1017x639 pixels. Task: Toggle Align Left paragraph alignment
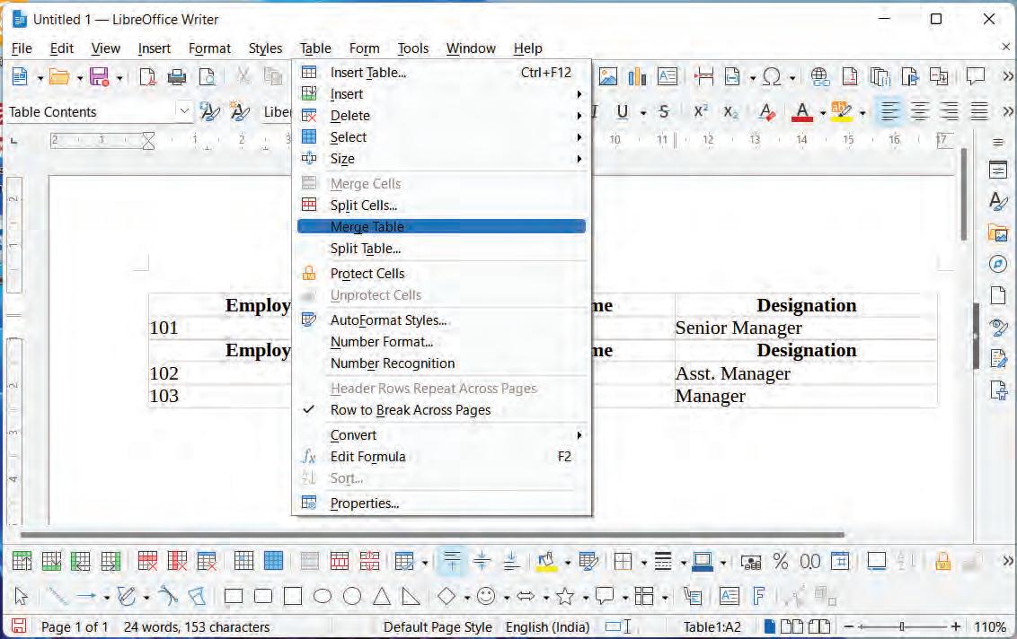[x=889, y=111]
